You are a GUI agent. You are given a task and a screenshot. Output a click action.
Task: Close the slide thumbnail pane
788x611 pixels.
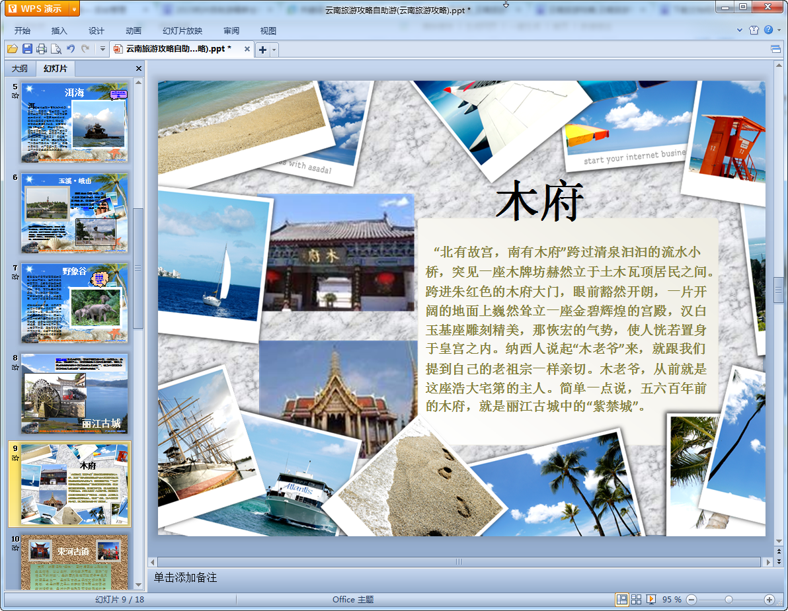pos(139,68)
